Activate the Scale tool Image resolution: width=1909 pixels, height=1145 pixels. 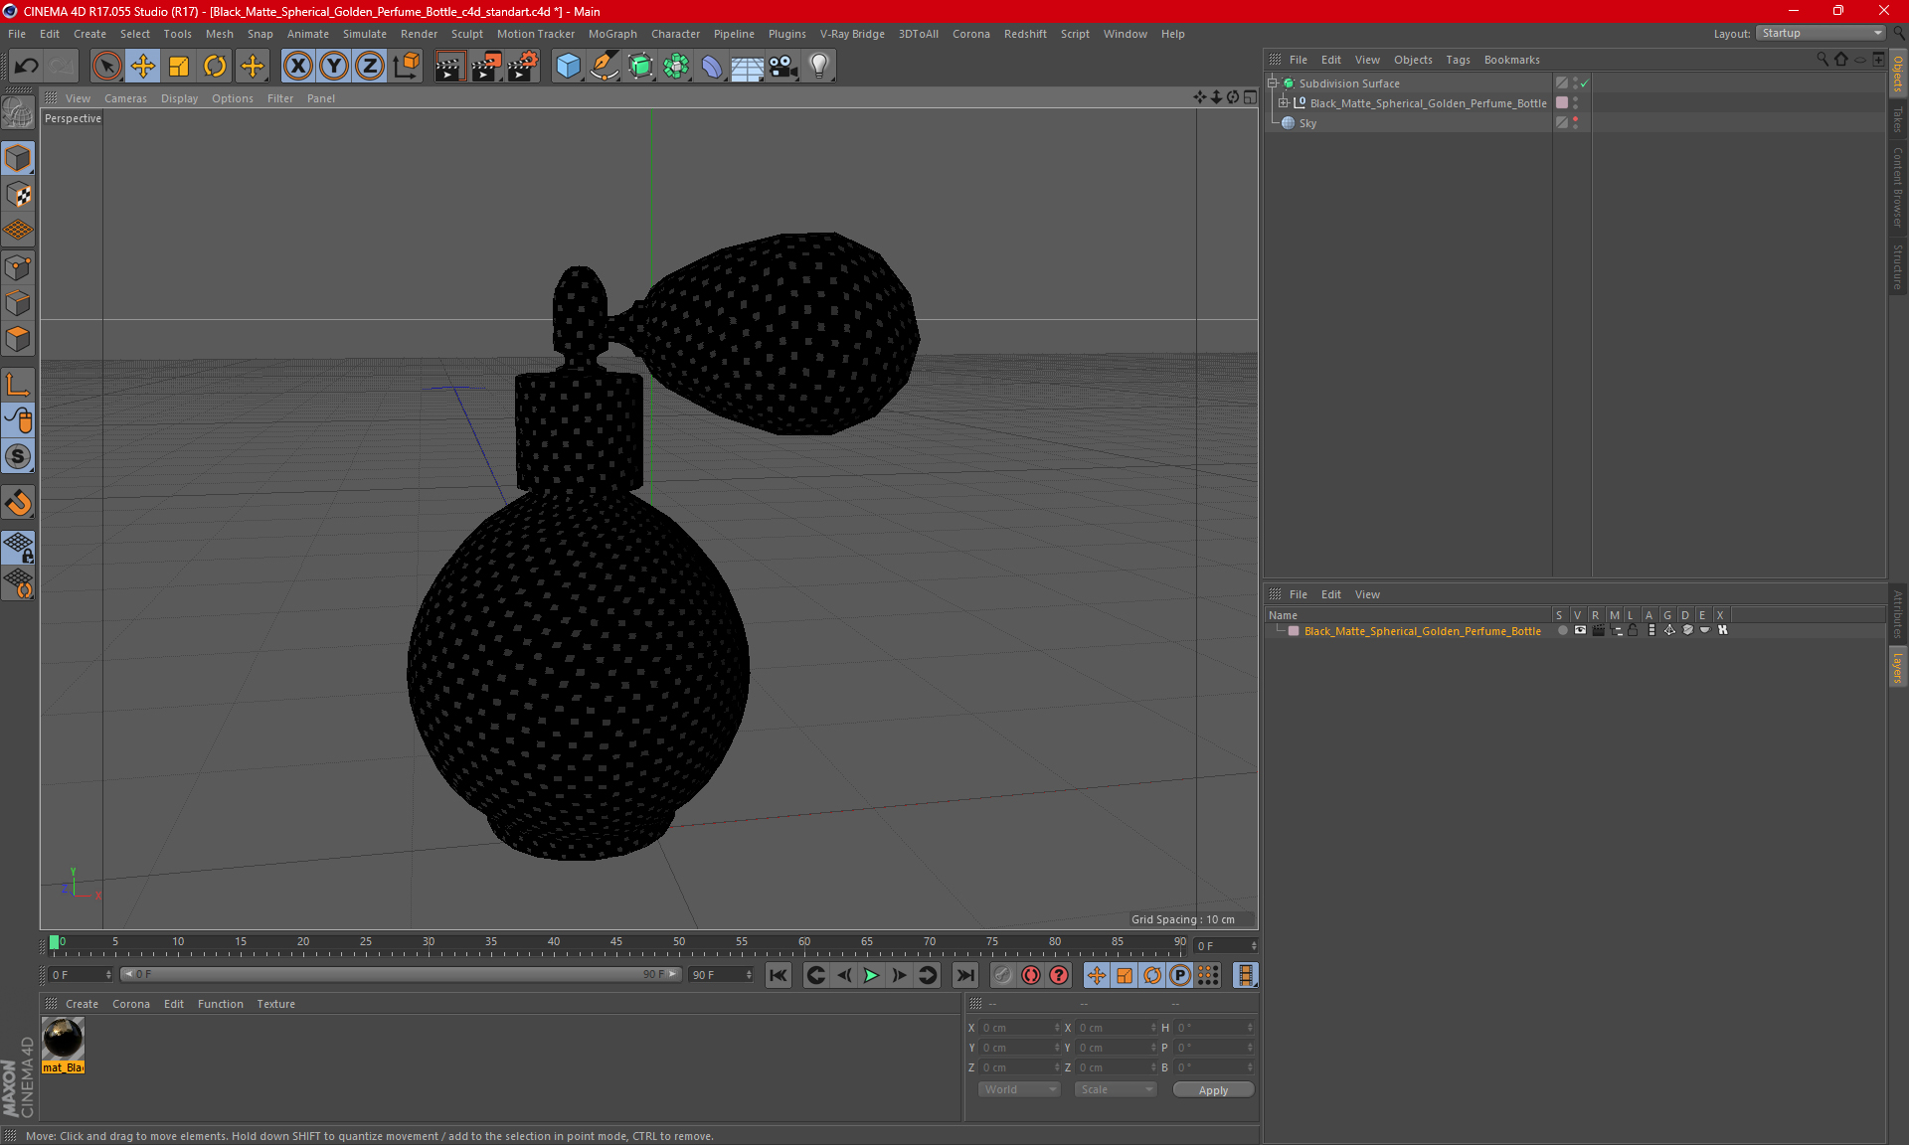pyautogui.click(x=179, y=67)
